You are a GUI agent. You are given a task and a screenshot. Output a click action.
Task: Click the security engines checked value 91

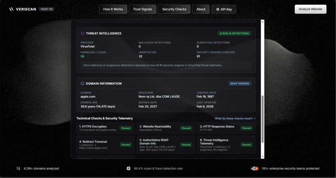[198, 56]
